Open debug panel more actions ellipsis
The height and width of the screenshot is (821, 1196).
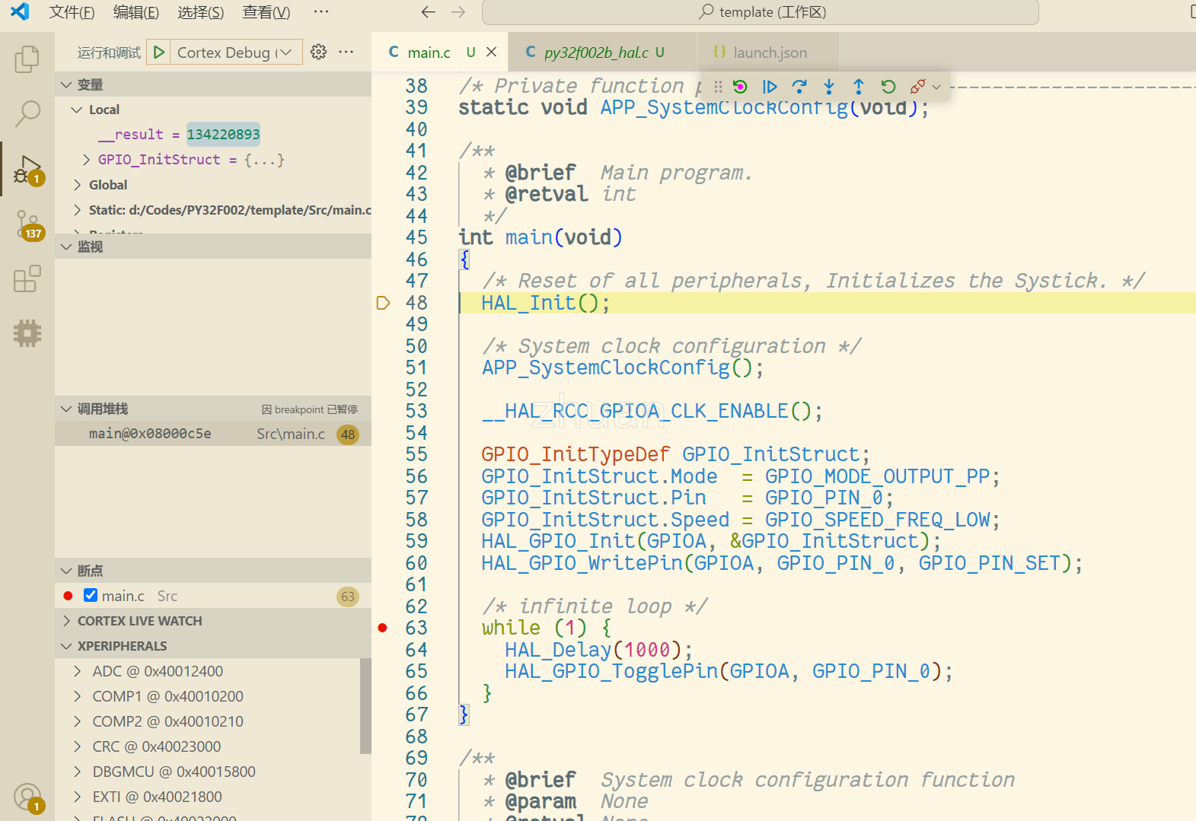point(346,52)
